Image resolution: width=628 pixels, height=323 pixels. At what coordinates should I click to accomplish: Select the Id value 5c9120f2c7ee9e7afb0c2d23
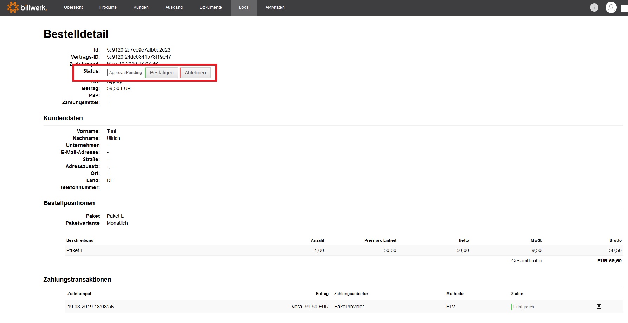(138, 50)
